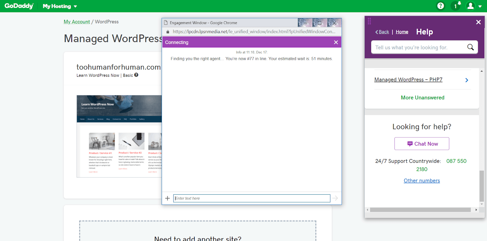Click the lock icon in address bar
Image resolution: width=487 pixels, height=241 pixels.
tap(167, 31)
